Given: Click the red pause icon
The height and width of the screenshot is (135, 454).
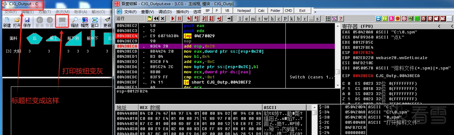Looking at the screenshot, I should [x=179, y=18].
